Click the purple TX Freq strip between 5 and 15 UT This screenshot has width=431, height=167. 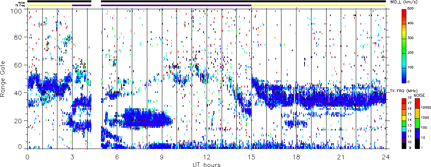coord(176,5)
